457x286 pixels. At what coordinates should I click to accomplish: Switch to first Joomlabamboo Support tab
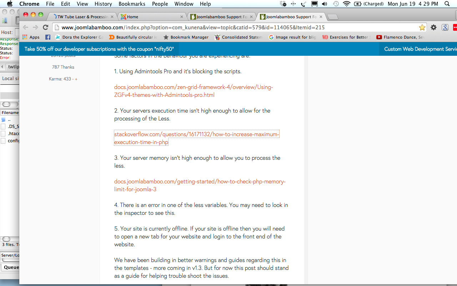(x=221, y=17)
